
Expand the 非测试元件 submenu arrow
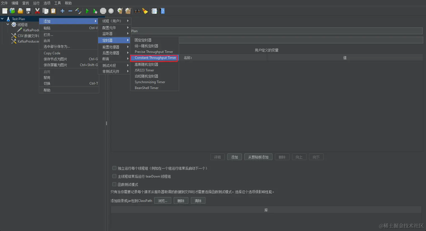(128, 71)
